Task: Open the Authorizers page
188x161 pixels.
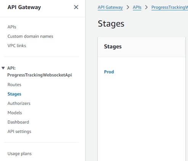Action: click(19, 103)
